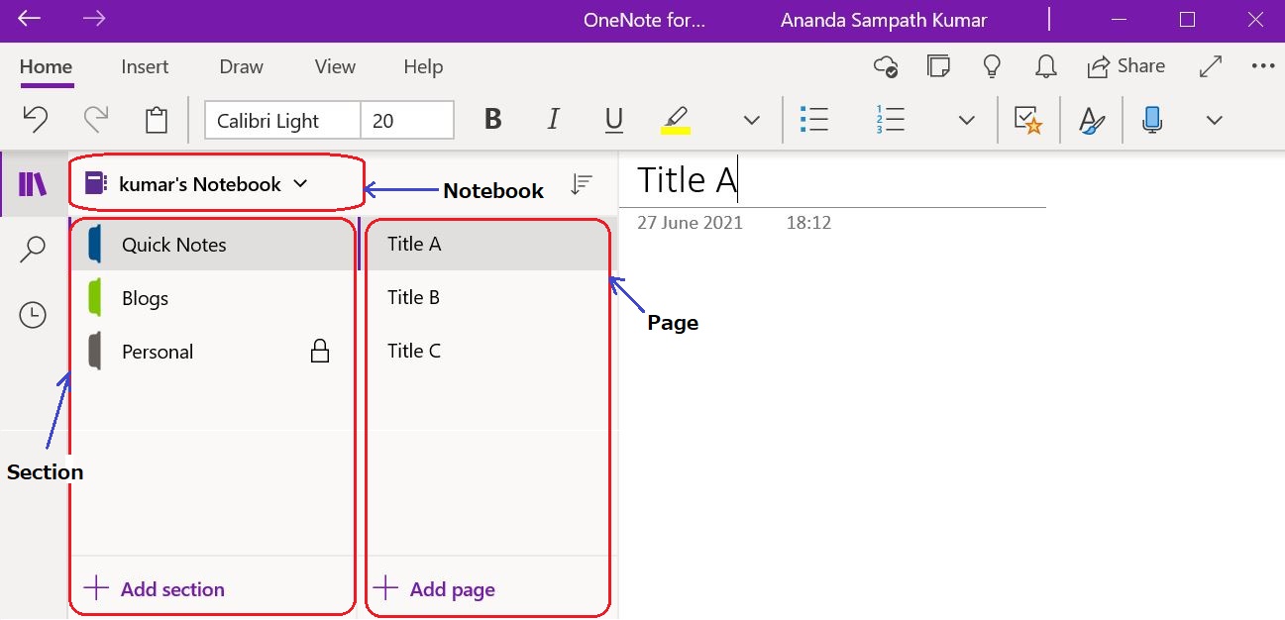Toggle the notebooks navigation pane icon
The image size is (1285, 620).
[33, 184]
